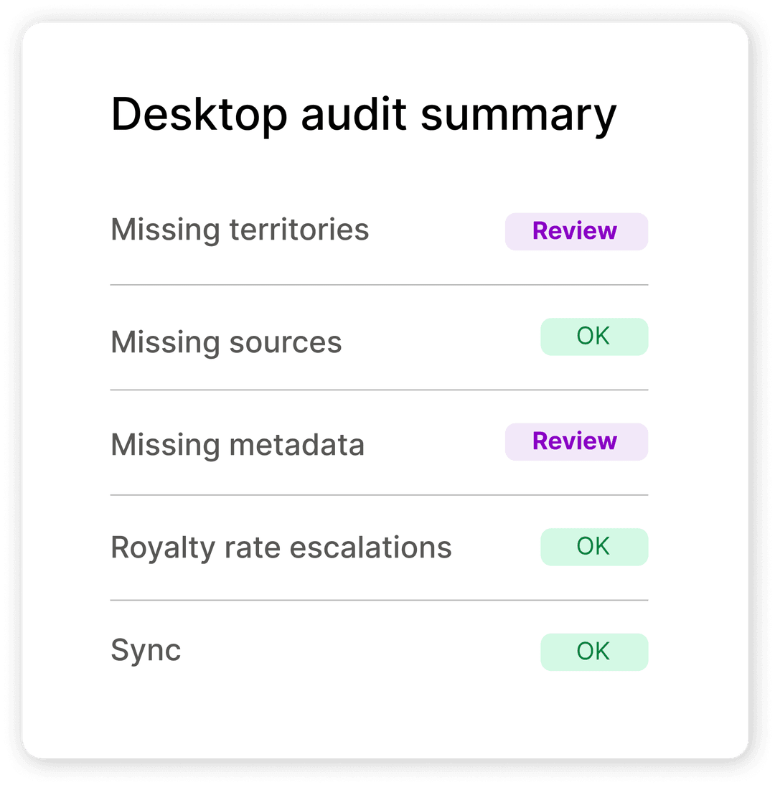Click the Review badge for Missing territories

click(576, 231)
